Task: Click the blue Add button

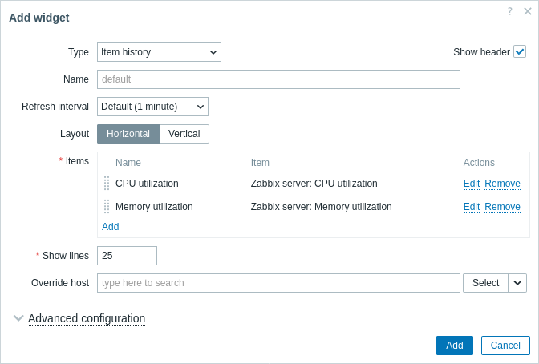Action: coord(455,346)
